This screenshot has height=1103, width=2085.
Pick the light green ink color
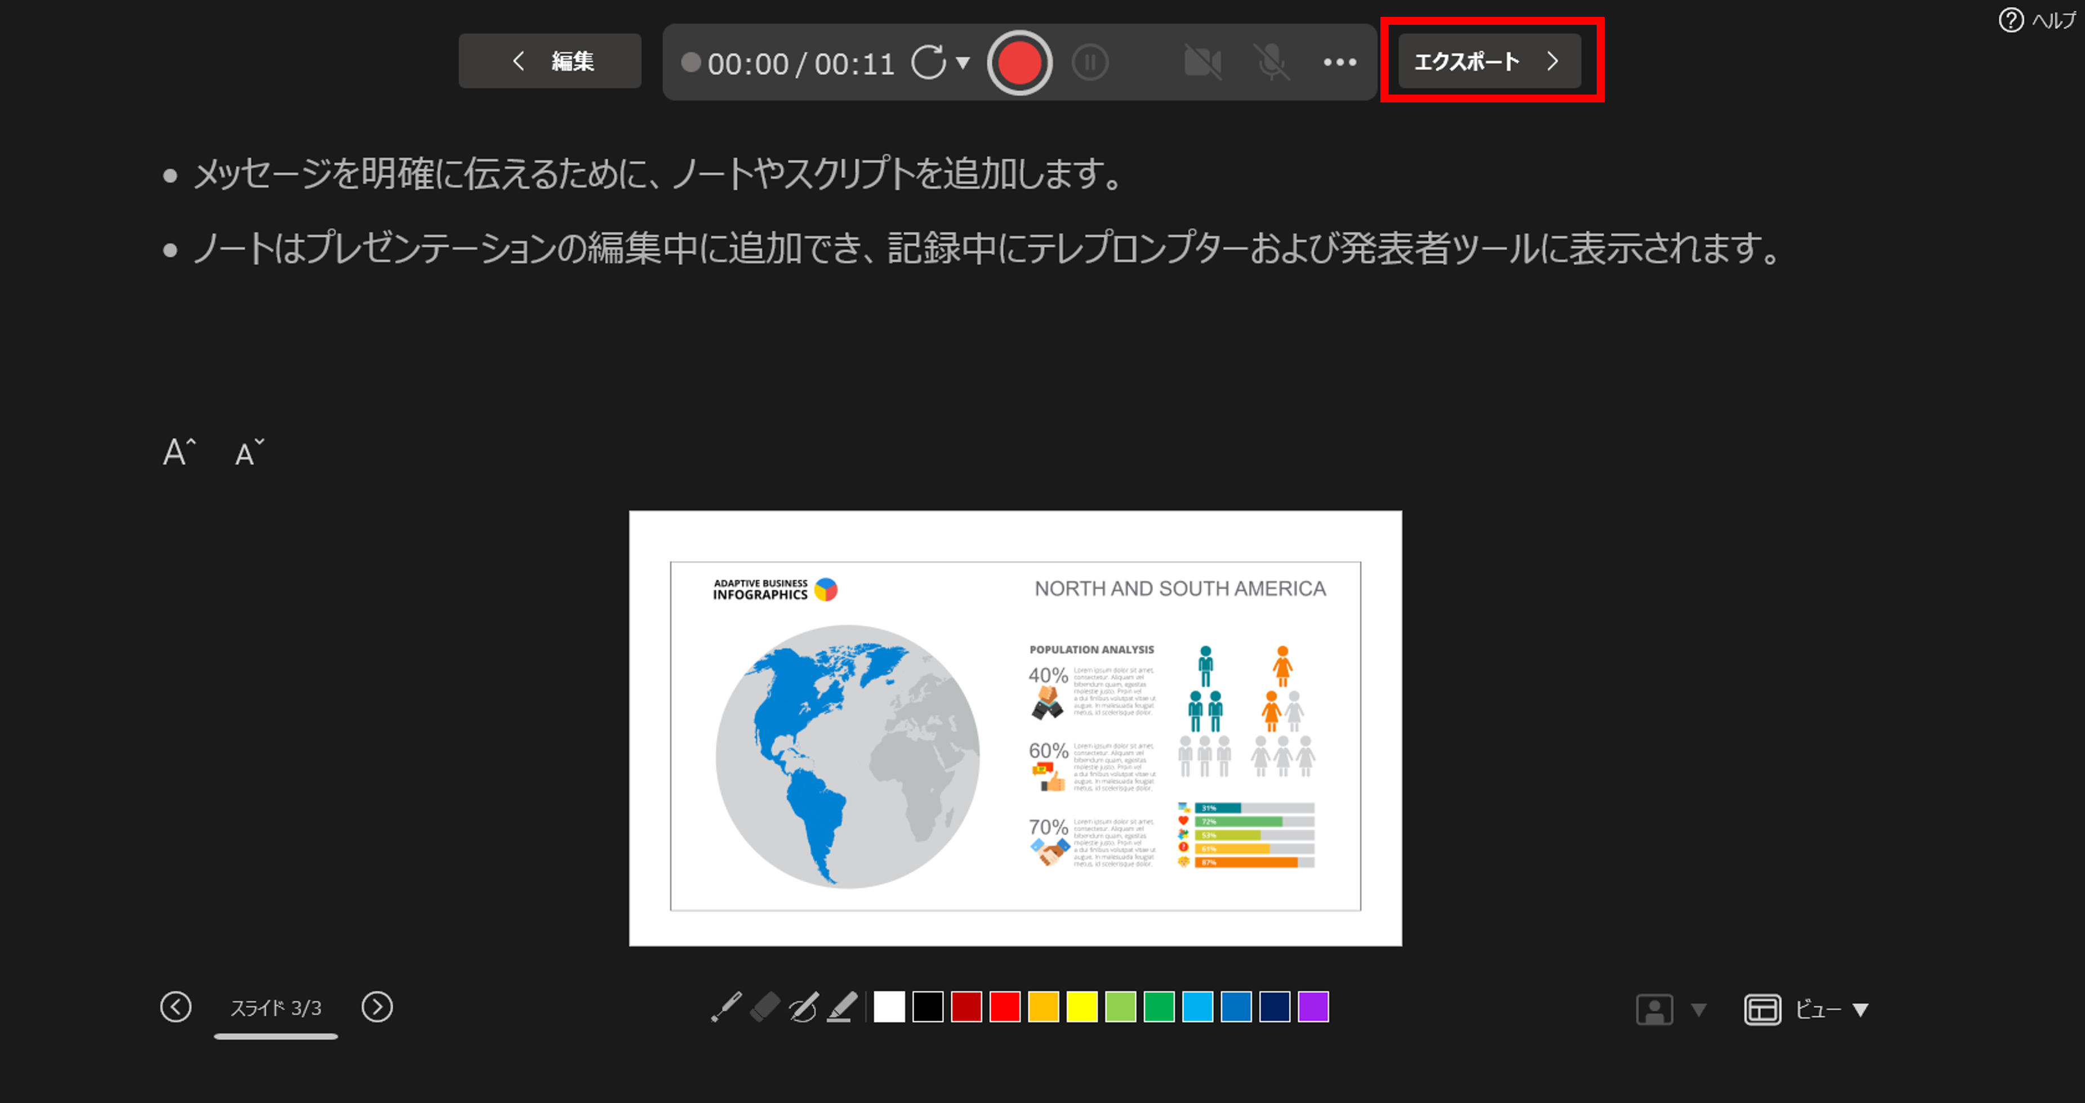click(x=1120, y=1007)
